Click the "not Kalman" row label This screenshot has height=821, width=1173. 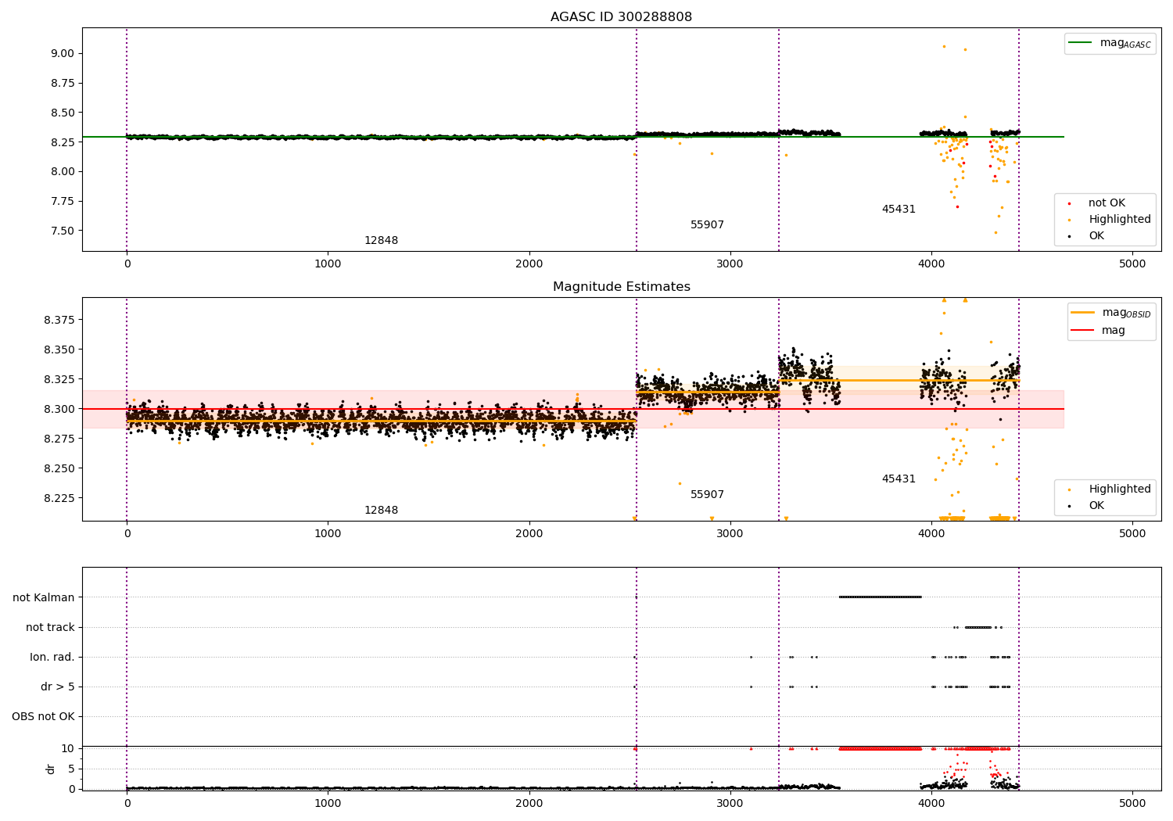44,597
